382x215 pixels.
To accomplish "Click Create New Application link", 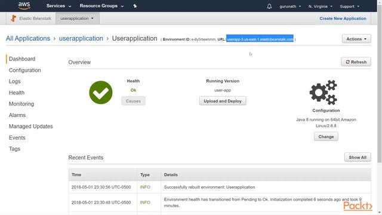I will point(343,19).
